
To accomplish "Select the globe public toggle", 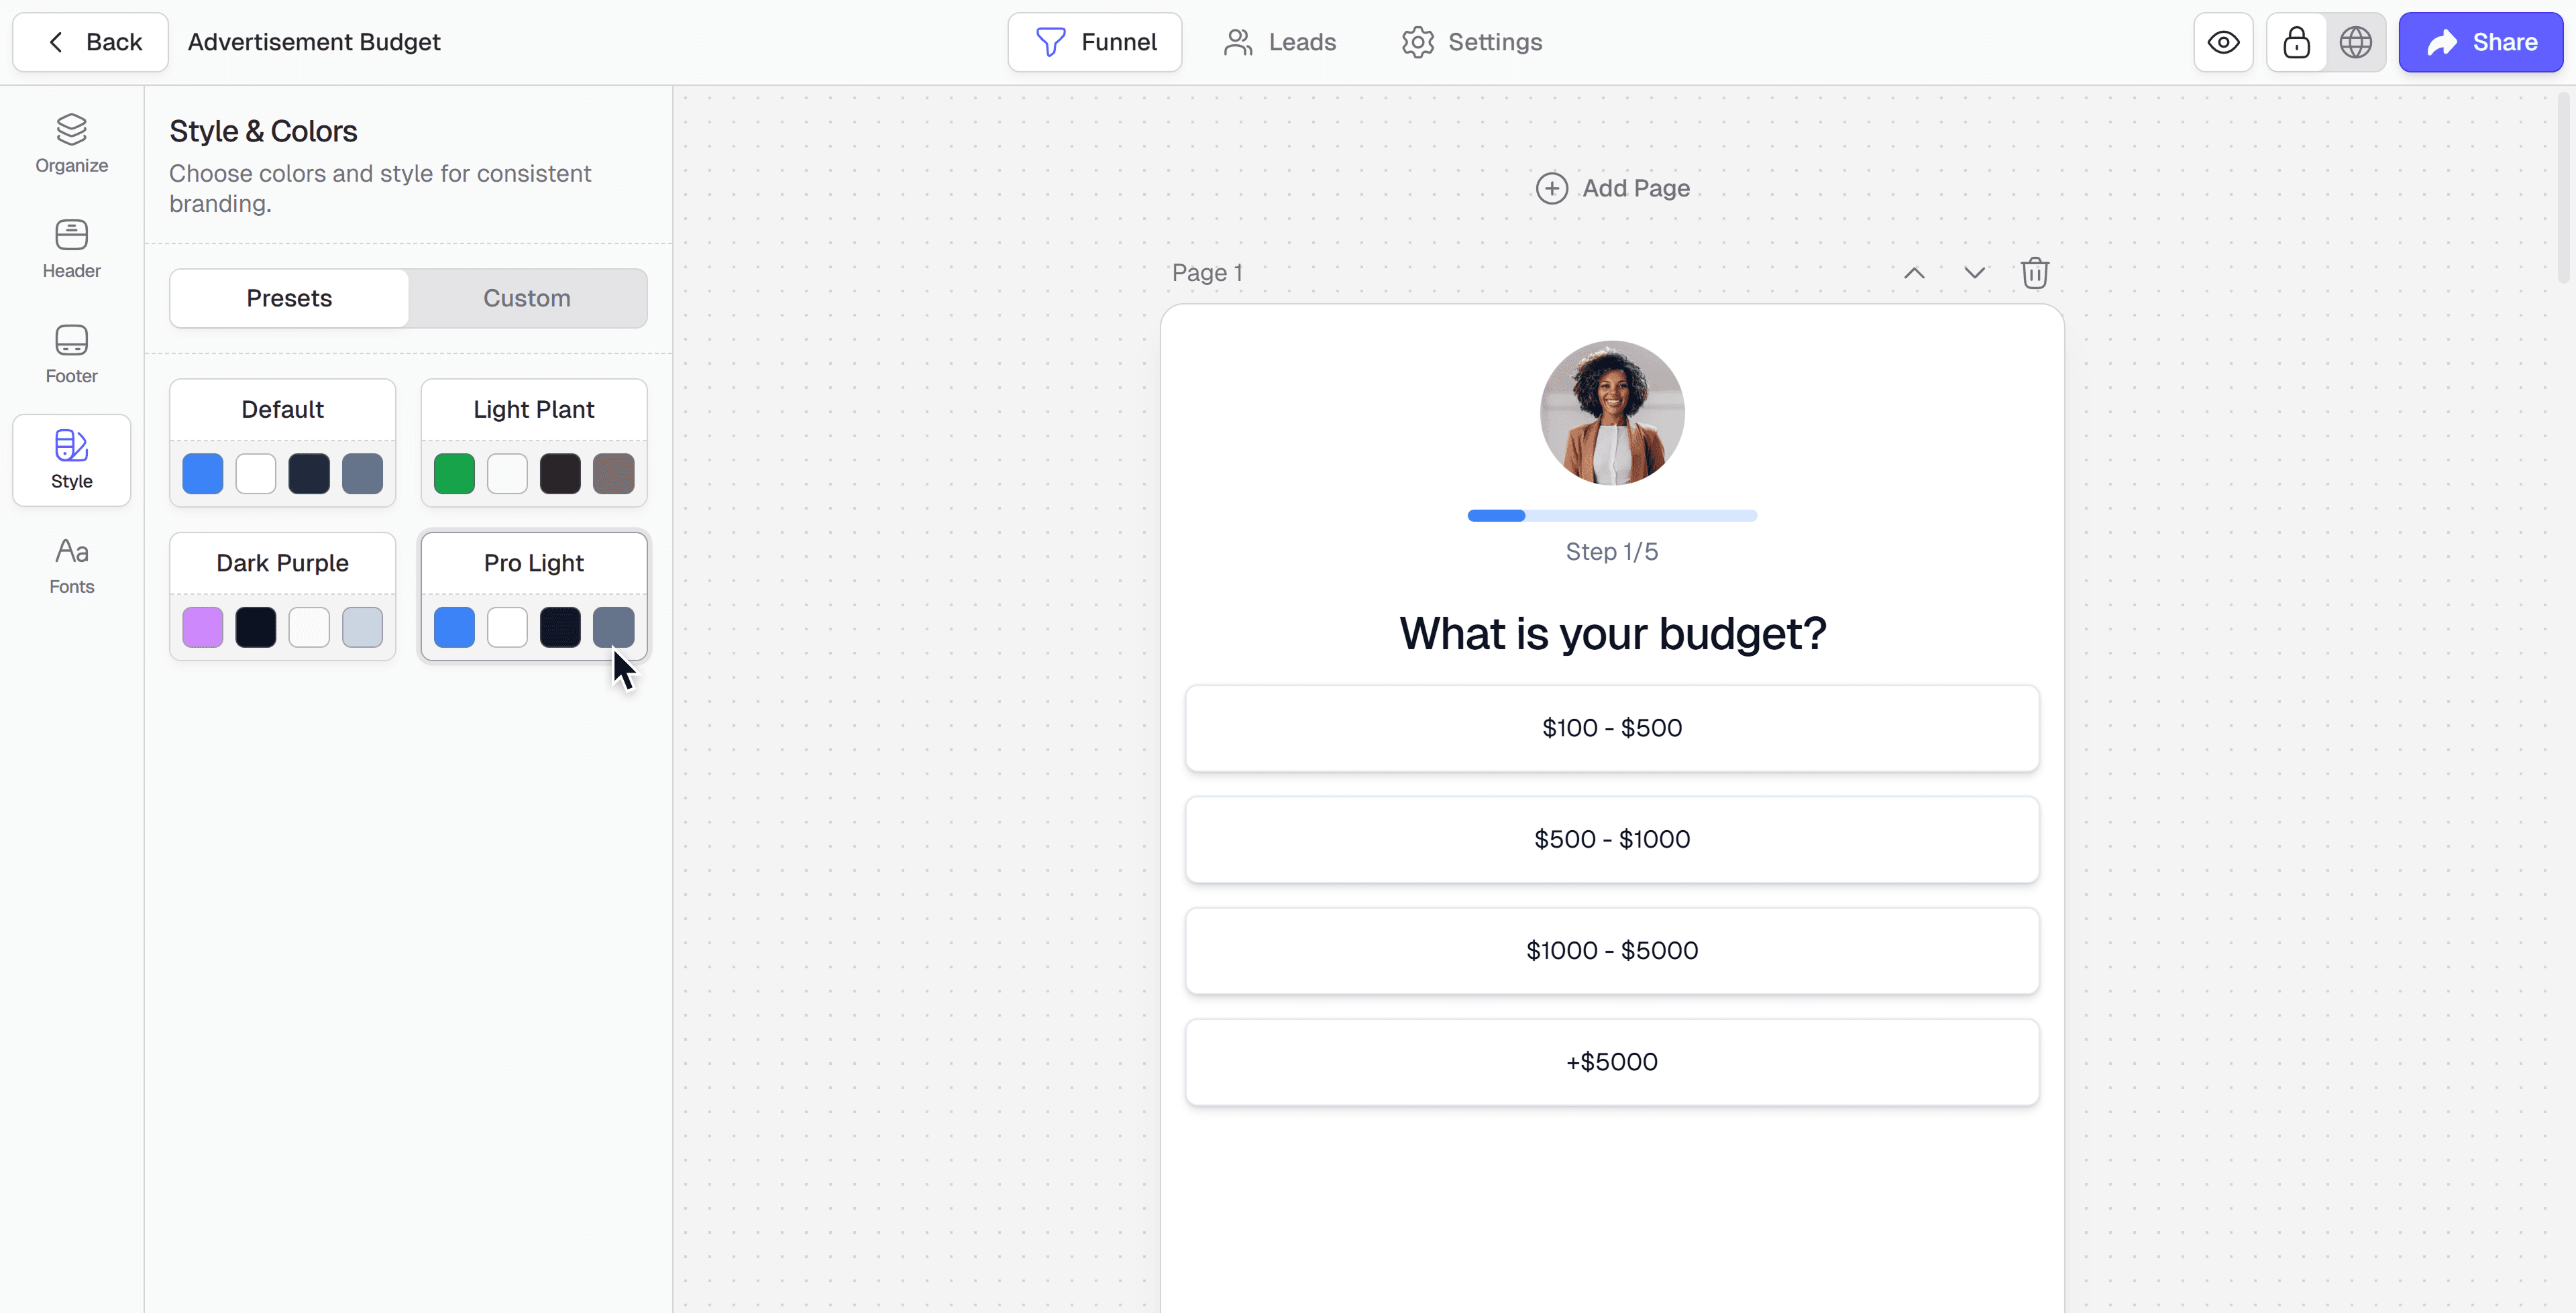I will [2355, 42].
